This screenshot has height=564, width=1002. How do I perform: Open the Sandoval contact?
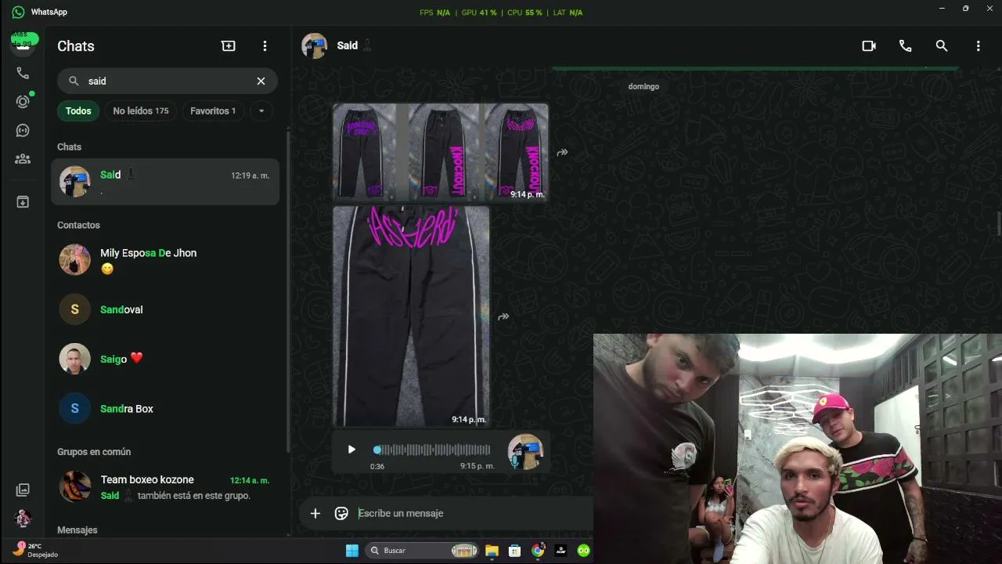tap(165, 309)
